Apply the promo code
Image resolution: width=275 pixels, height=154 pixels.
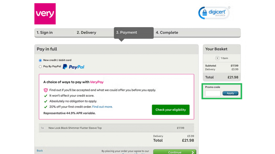click(x=230, y=93)
